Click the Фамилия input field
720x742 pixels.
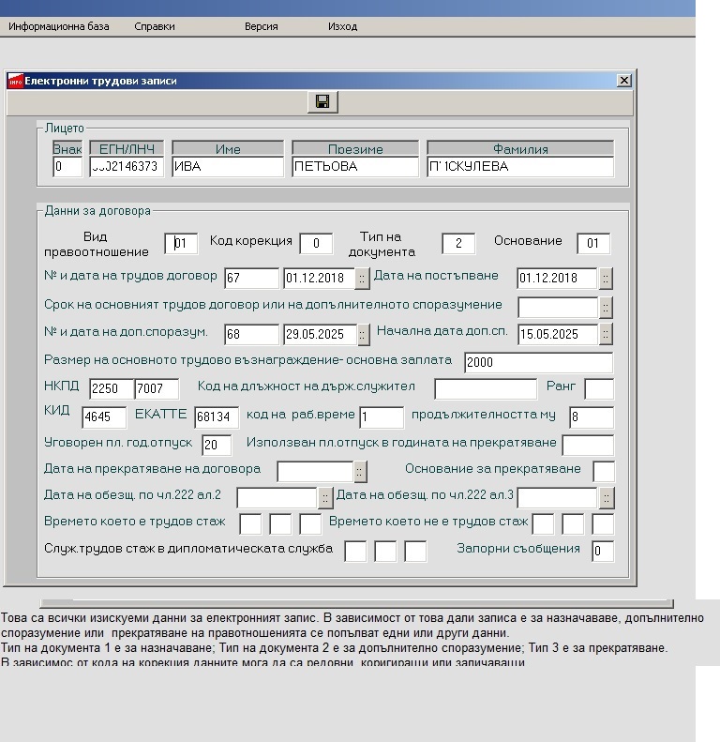pos(520,167)
